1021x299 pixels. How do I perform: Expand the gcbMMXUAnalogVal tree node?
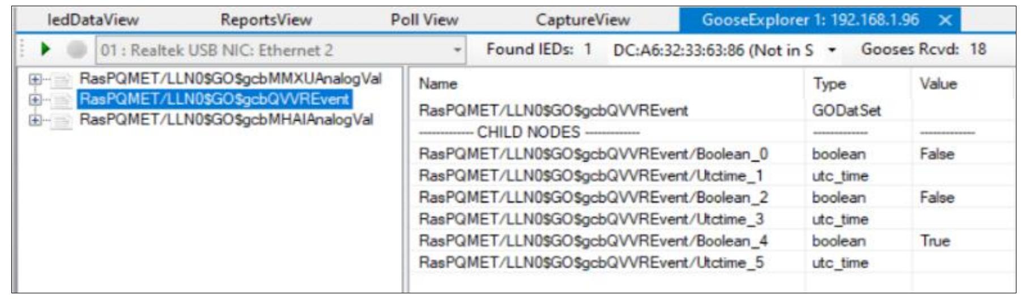[35, 80]
